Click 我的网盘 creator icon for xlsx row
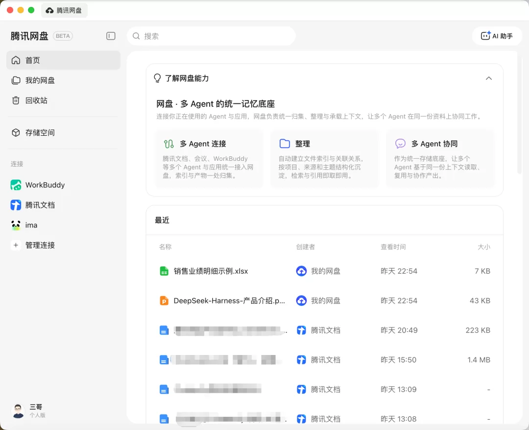 301,271
